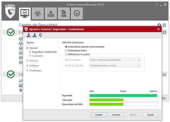Click the import settings download icon
170x122 pixels.
click(29, 35)
